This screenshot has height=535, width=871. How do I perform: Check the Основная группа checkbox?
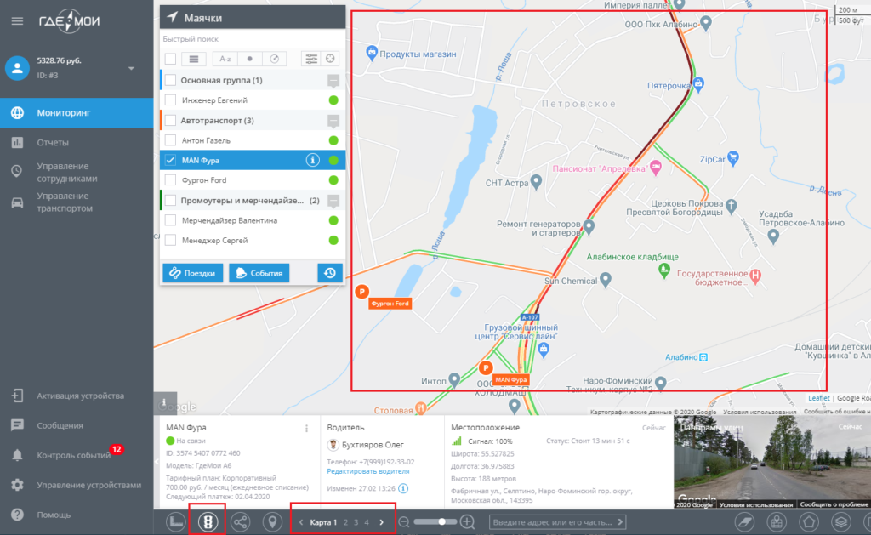tap(170, 80)
